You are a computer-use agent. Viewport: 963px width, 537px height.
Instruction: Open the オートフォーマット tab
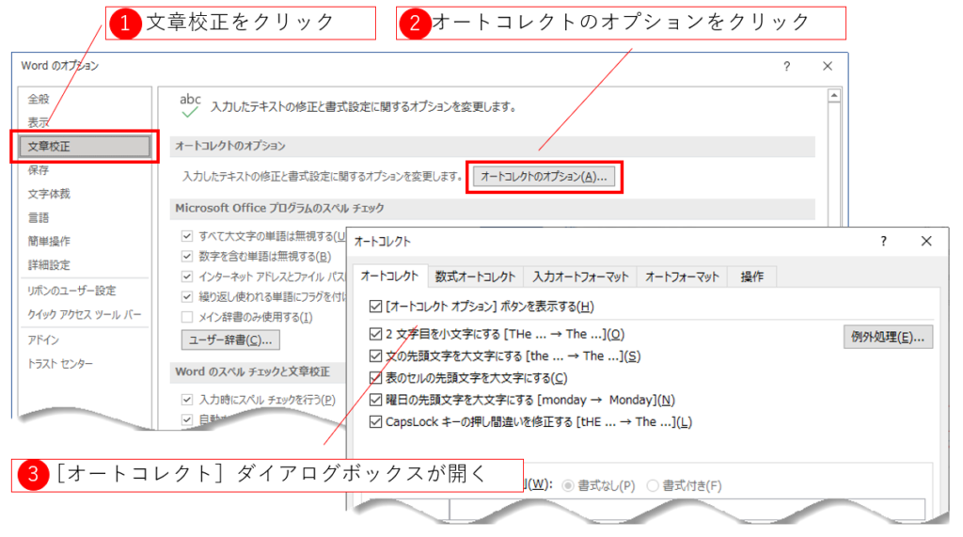682,276
